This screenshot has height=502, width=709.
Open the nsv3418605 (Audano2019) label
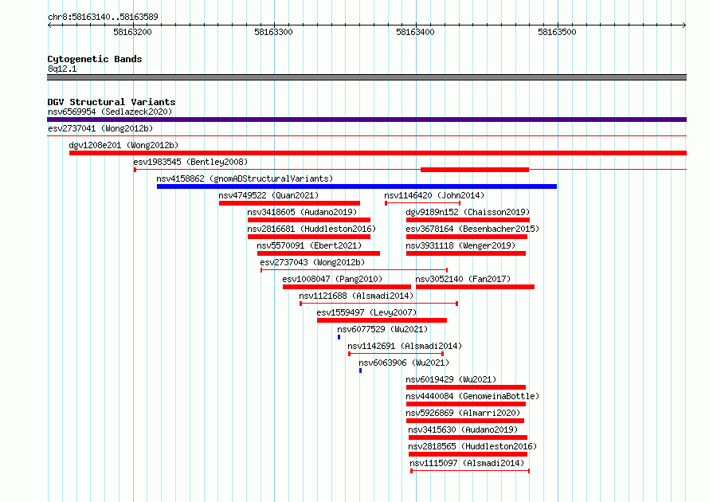[x=302, y=212]
